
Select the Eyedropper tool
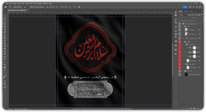click(5, 29)
